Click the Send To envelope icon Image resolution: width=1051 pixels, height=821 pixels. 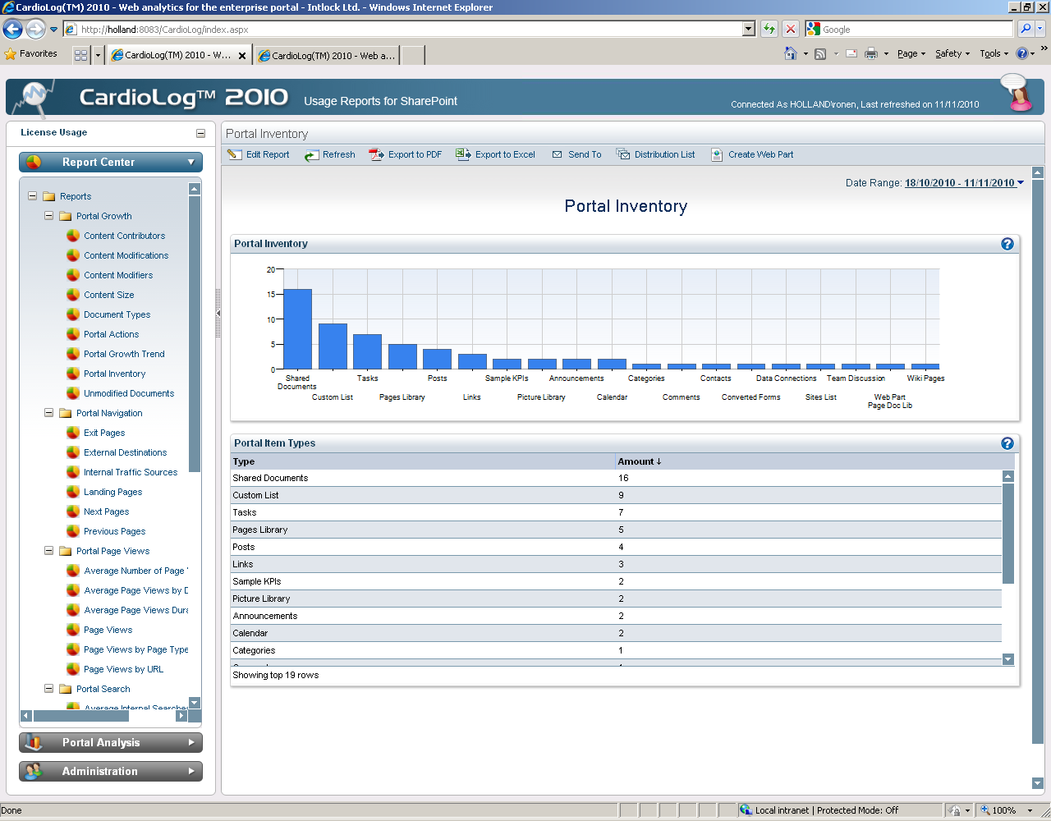coord(558,154)
